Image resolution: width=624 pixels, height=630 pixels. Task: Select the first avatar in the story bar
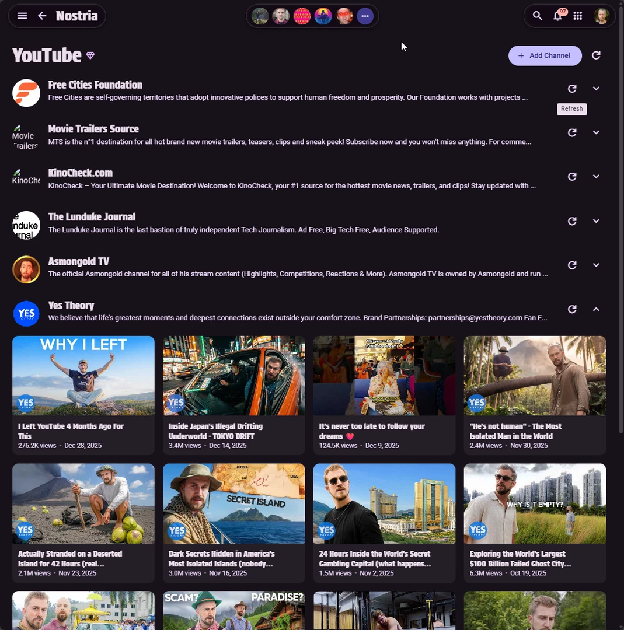[260, 16]
